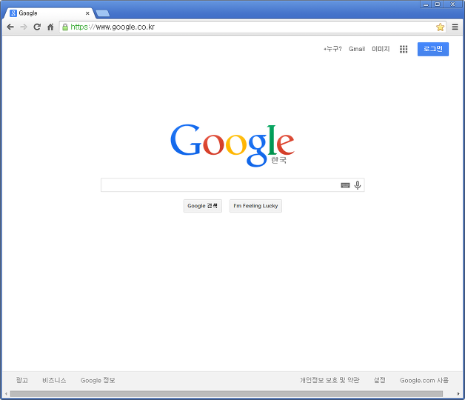The image size is (465, 400).
Task: Open the 이미지 images link
Action: click(x=381, y=49)
